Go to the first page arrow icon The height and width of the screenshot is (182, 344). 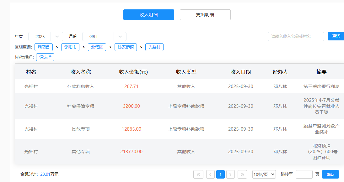pos(198,174)
